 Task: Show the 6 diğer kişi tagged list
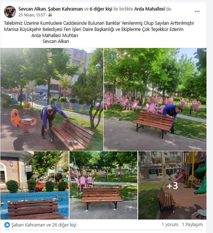pyautogui.click(x=101, y=9)
